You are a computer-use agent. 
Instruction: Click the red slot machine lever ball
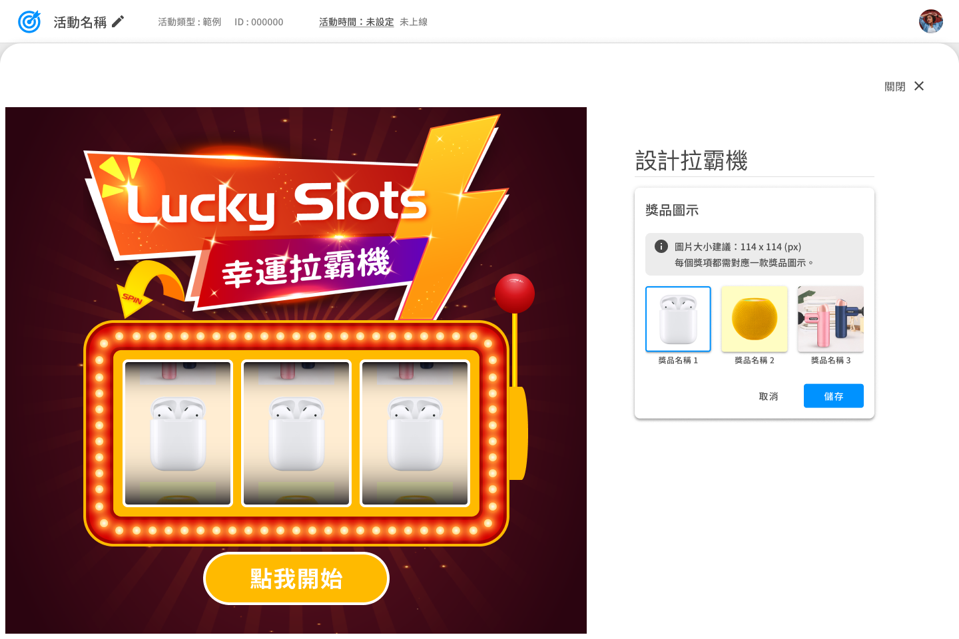point(515,293)
